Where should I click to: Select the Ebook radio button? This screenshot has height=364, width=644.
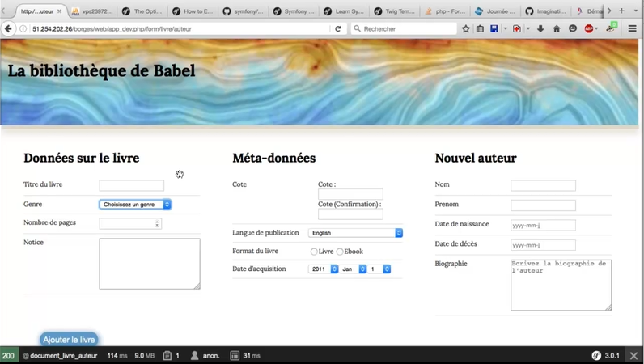point(340,252)
